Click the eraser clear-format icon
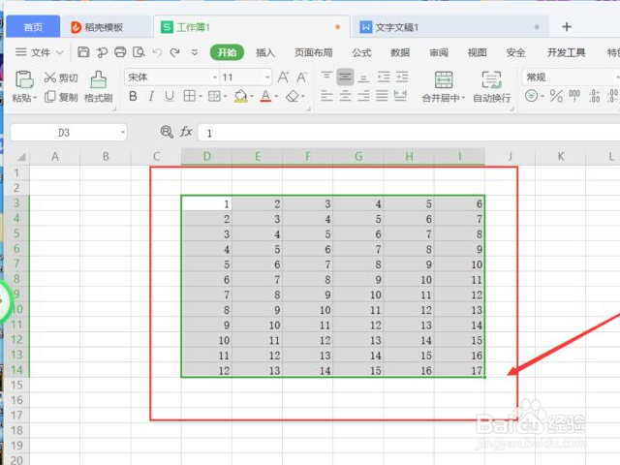Image resolution: width=620 pixels, height=465 pixels. pos(293,96)
